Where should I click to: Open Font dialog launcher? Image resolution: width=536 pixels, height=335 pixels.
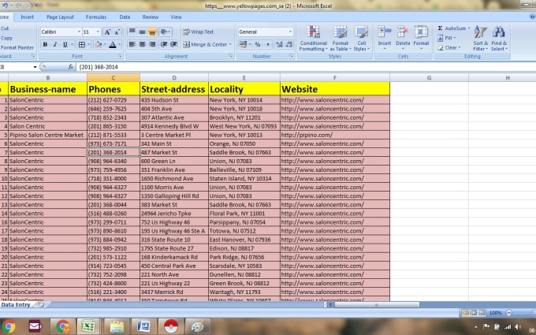pyautogui.click(x=120, y=56)
